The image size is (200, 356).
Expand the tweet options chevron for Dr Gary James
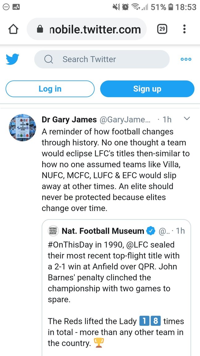coord(187,118)
